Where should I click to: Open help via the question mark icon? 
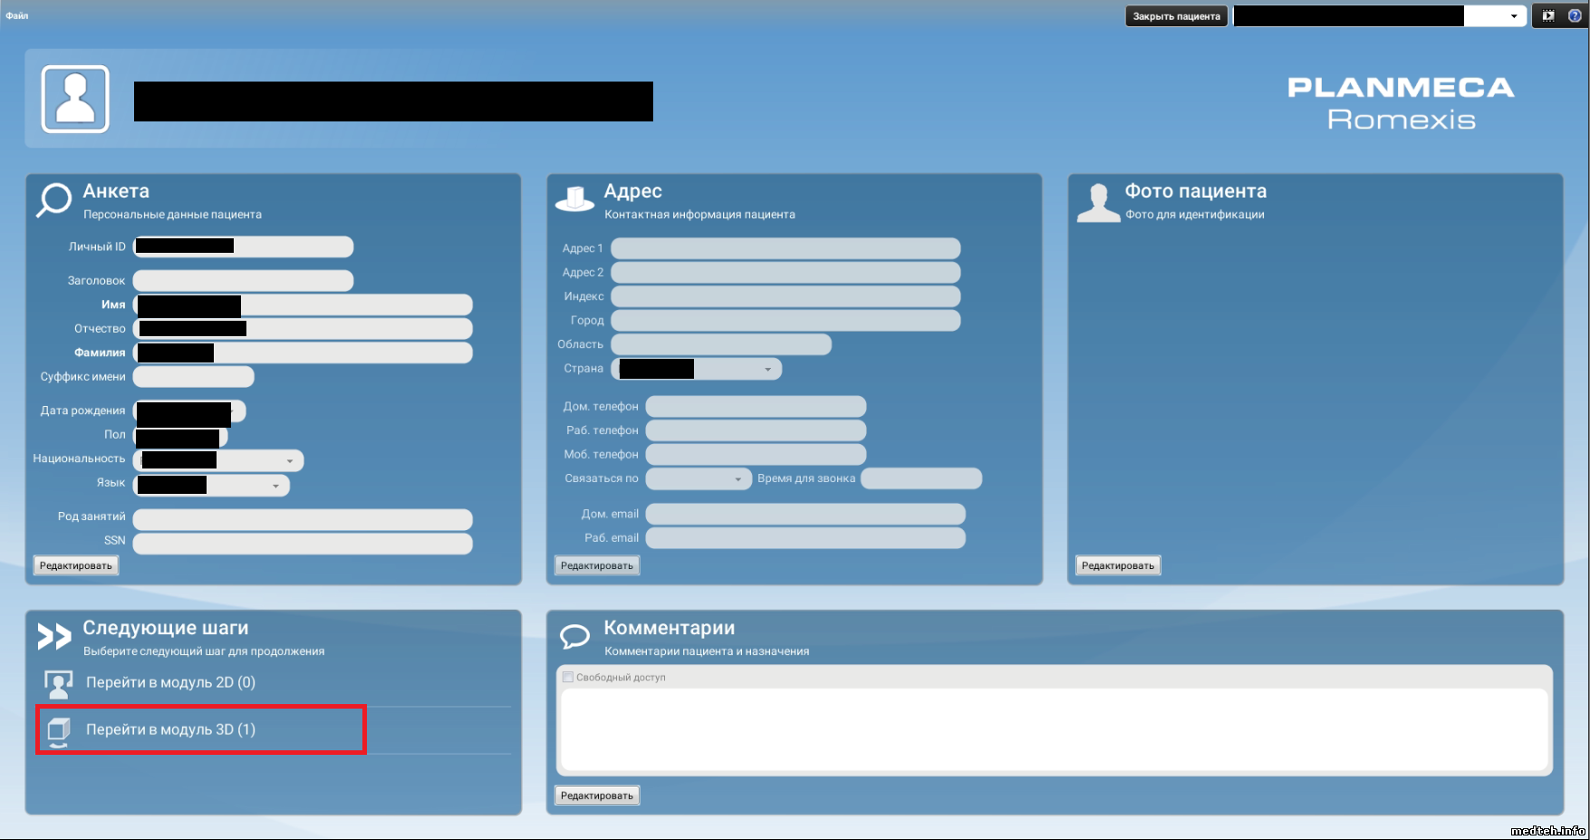coord(1575,15)
